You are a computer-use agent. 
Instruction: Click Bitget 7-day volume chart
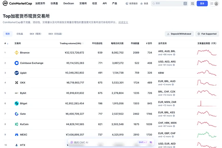pyautogui.click(x=207, y=103)
